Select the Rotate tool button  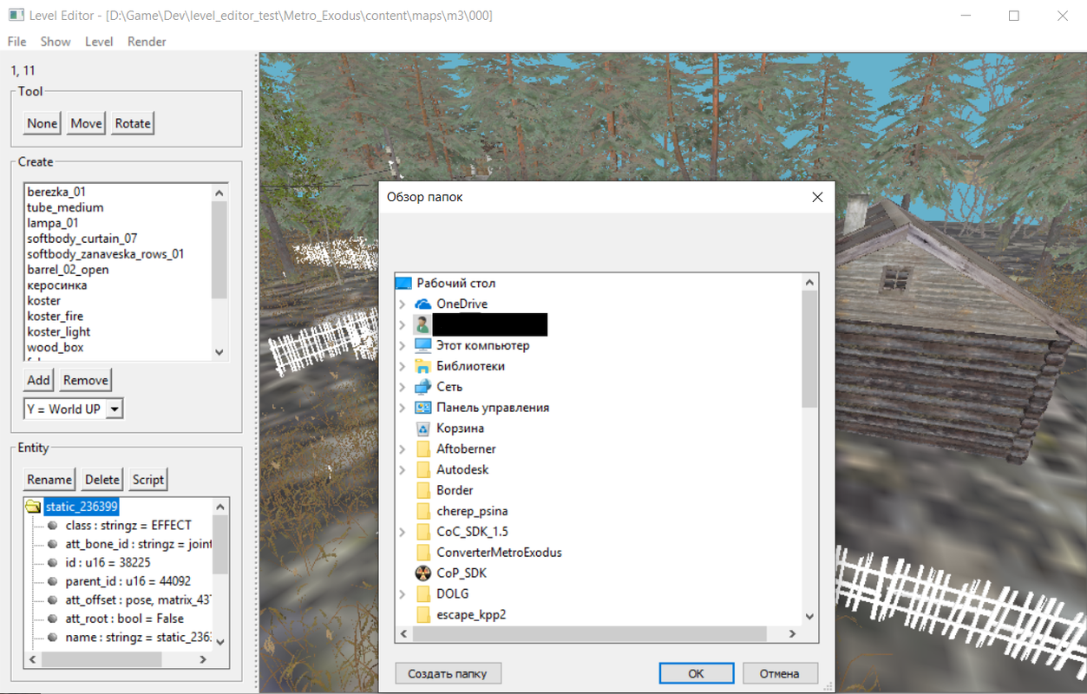pos(133,123)
